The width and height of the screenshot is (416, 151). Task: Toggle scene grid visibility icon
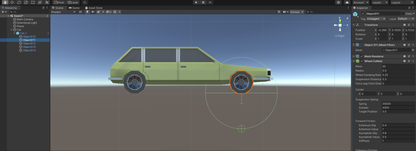115,12
